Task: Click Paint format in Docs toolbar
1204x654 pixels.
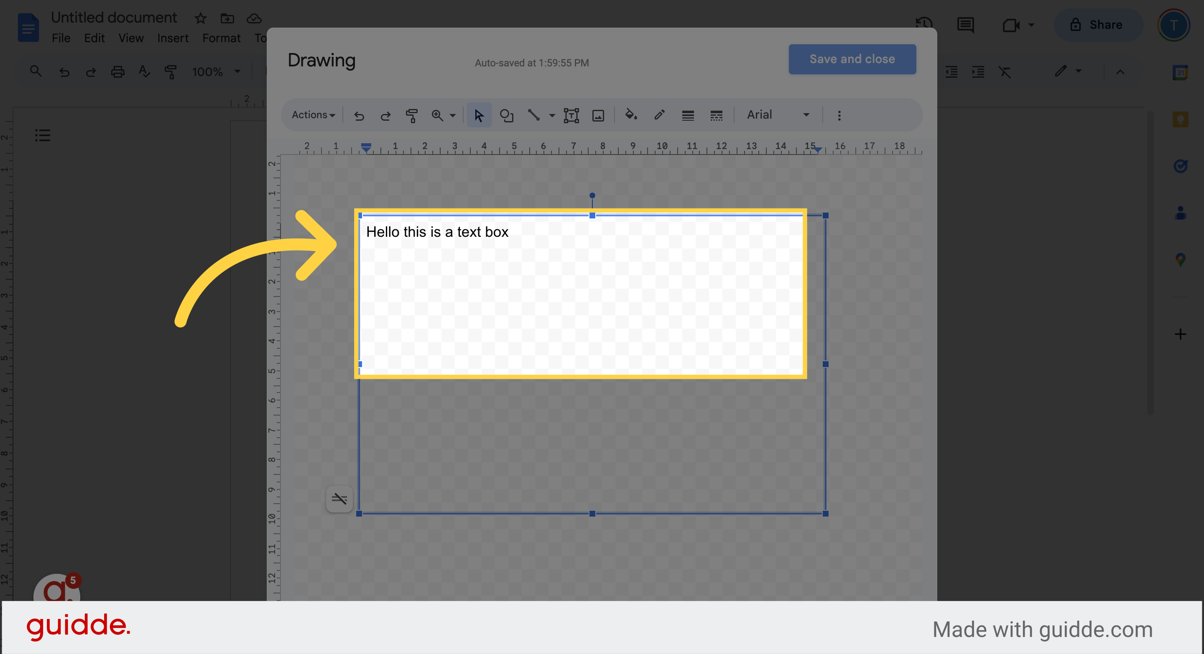Action: (171, 71)
